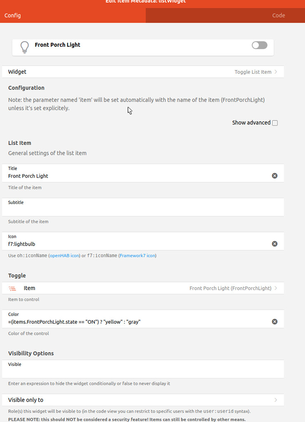Switch to the Code tab
Screen dimensions: 305x422
279,15
